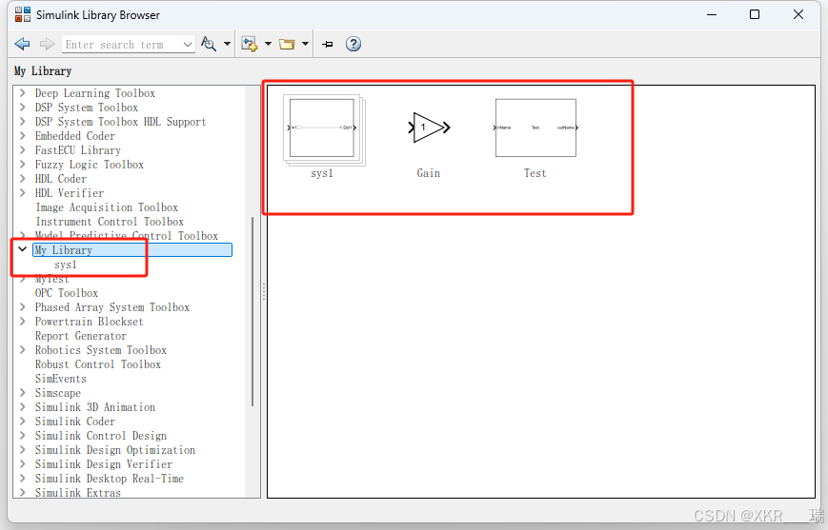Expand Robotics System Toolbox node

pos(22,349)
